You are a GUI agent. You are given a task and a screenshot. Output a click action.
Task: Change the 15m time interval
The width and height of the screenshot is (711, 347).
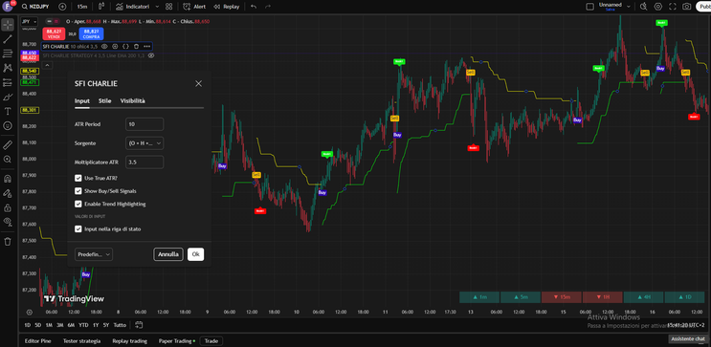(x=82, y=7)
